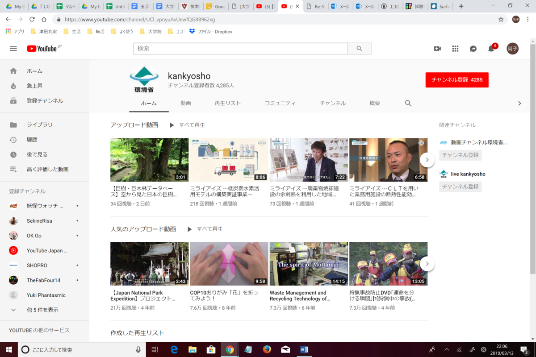536x357 pixels.
Task: Select the チャンネル channel tab
Action: click(333, 103)
